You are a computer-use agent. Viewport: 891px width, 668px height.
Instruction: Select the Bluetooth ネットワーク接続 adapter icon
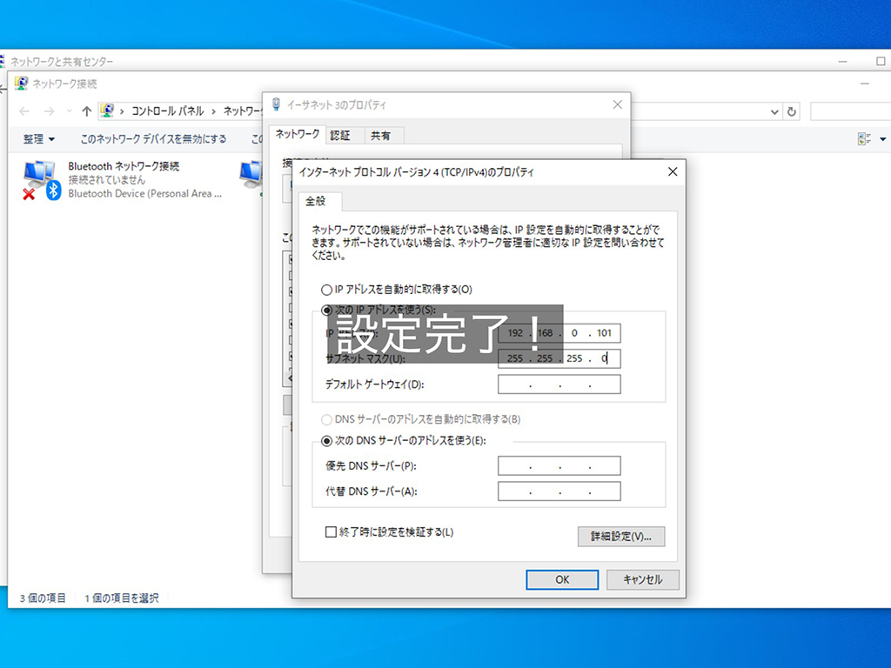click(x=37, y=174)
